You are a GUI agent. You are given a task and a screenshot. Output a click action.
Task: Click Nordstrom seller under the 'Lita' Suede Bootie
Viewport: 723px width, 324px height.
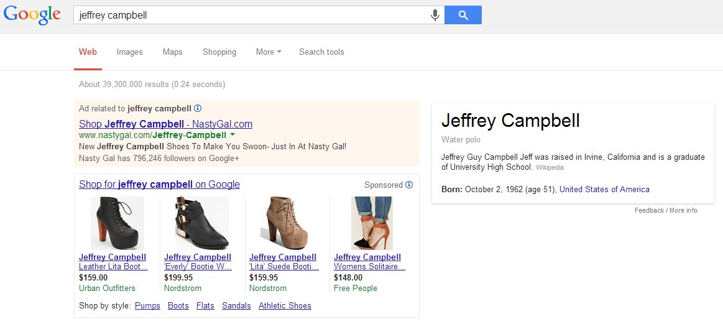[268, 289]
